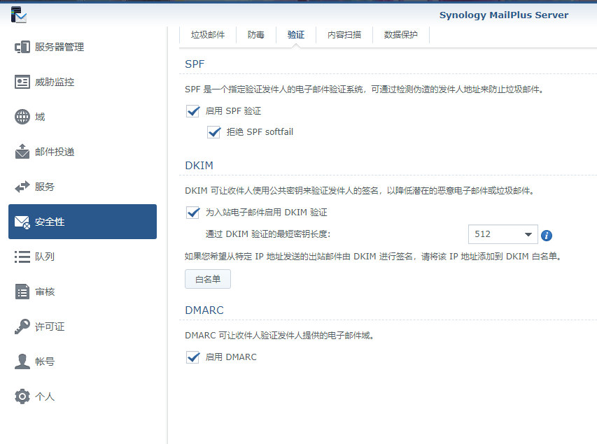This screenshot has width=597, height=444.
Task: Open the 防毒 tab
Action: [x=256, y=35]
